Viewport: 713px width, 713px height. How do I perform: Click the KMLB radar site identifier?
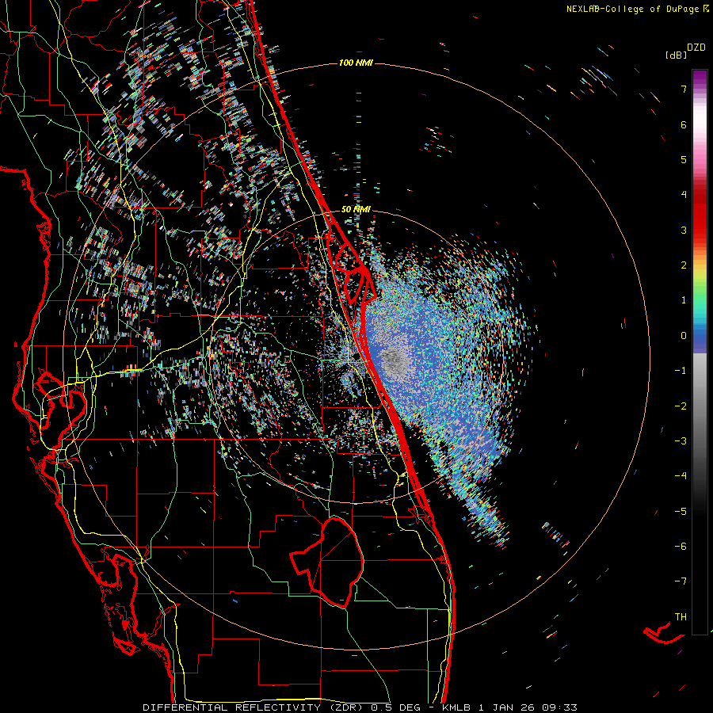(457, 707)
